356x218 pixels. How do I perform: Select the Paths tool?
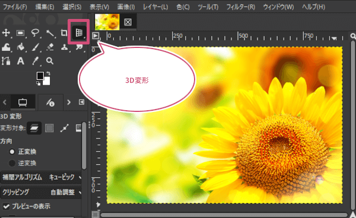[6, 61]
